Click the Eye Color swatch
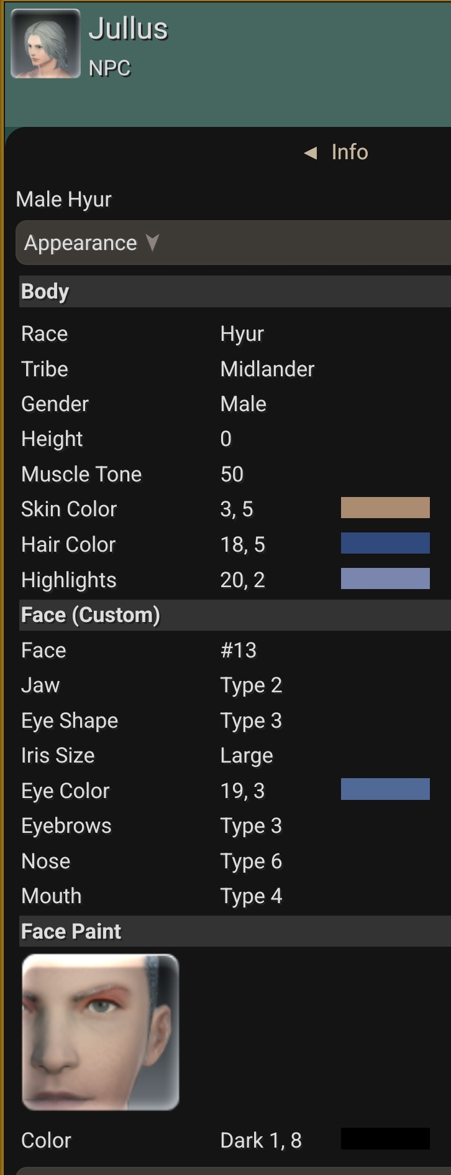This screenshot has width=451, height=1175. 385,789
